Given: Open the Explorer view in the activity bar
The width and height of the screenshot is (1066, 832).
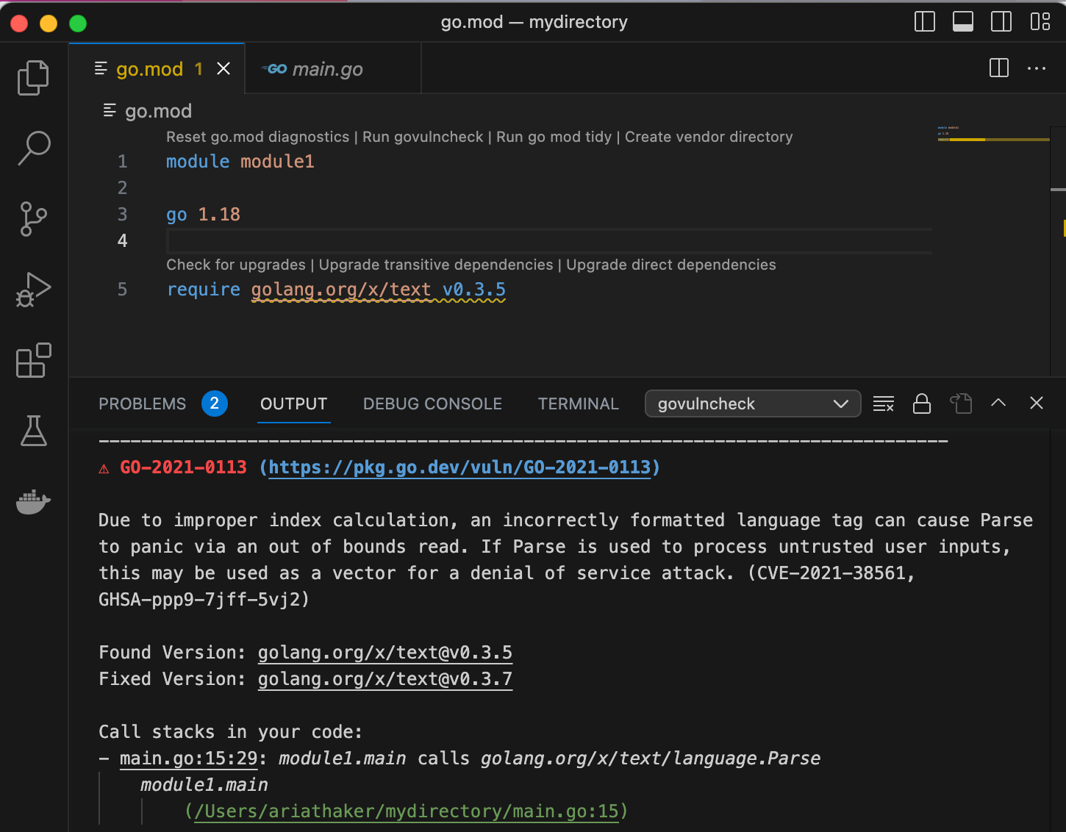Looking at the screenshot, I should pyautogui.click(x=32, y=77).
